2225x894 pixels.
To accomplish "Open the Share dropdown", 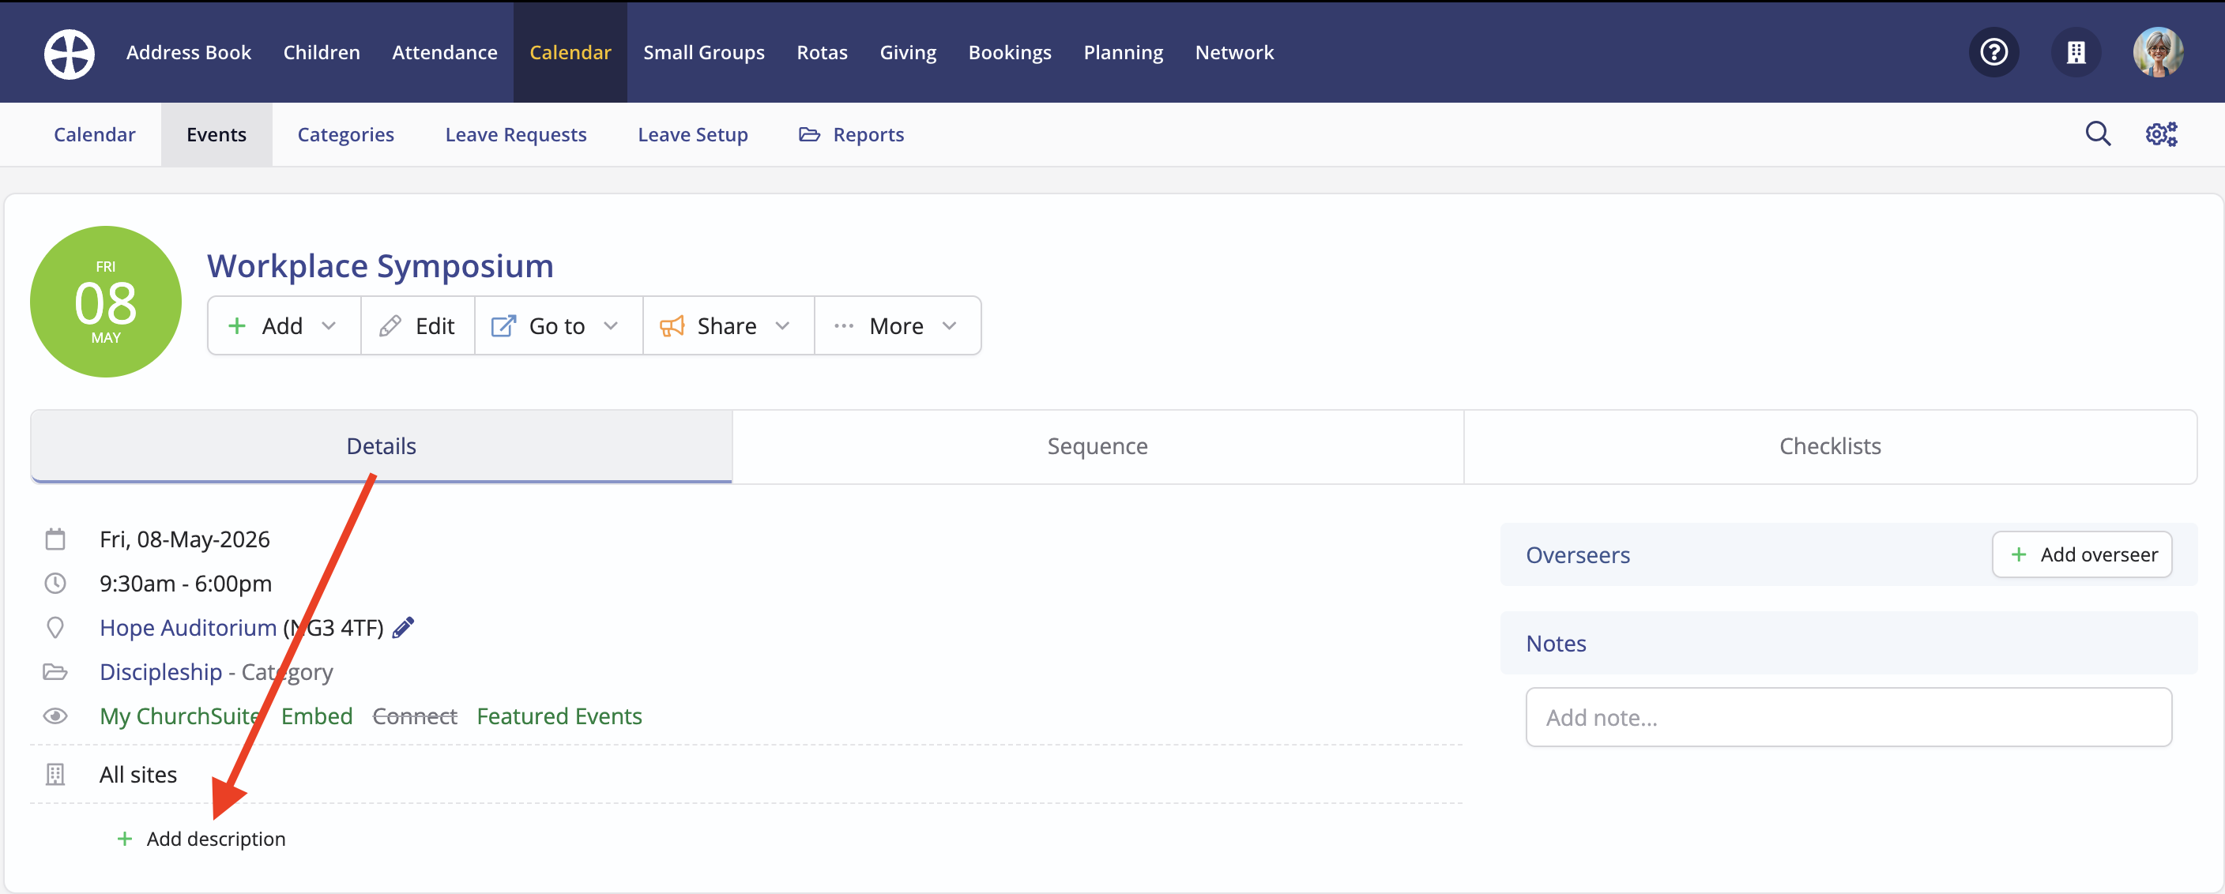I will (x=729, y=325).
